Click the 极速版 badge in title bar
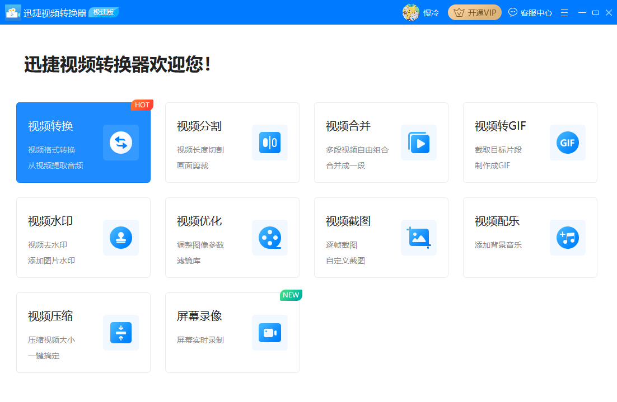The height and width of the screenshot is (402, 617). point(103,12)
